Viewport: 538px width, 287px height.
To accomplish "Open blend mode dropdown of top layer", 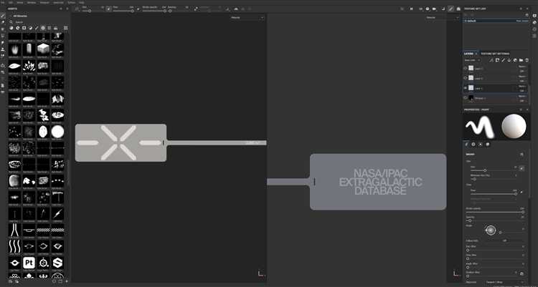I will coord(522,67).
